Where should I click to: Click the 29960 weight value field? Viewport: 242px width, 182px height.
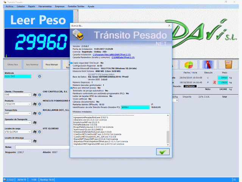pyautogui.click(x=223, y=78)
